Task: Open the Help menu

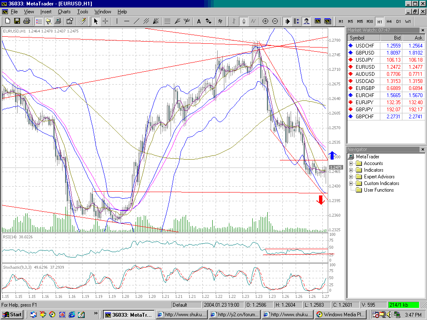Action: [x=122, y=12]
